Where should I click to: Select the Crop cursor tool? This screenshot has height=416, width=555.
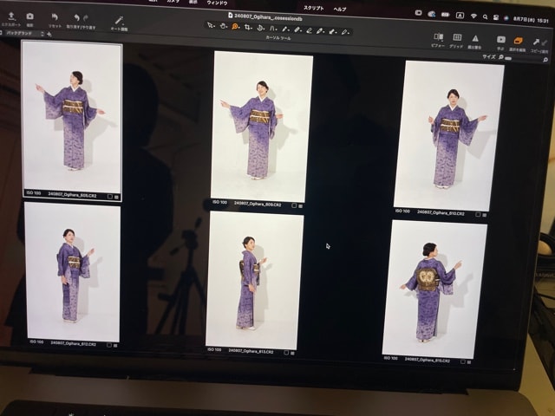(248, 27)
